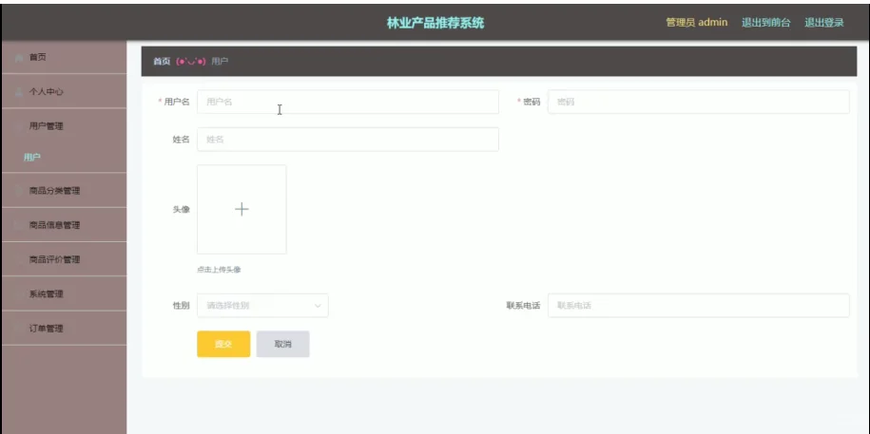Click the 点击上传头像 hint text
The height and width of the screenshot is (434, 870).
[220, 270]
